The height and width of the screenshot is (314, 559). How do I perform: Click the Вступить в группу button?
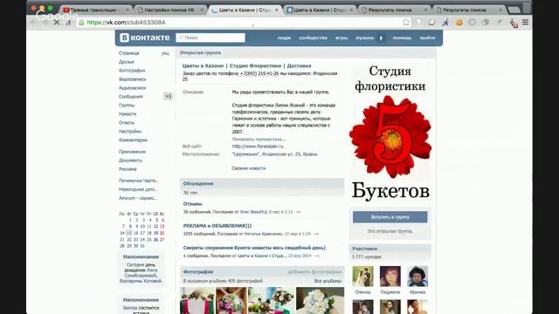390,217
